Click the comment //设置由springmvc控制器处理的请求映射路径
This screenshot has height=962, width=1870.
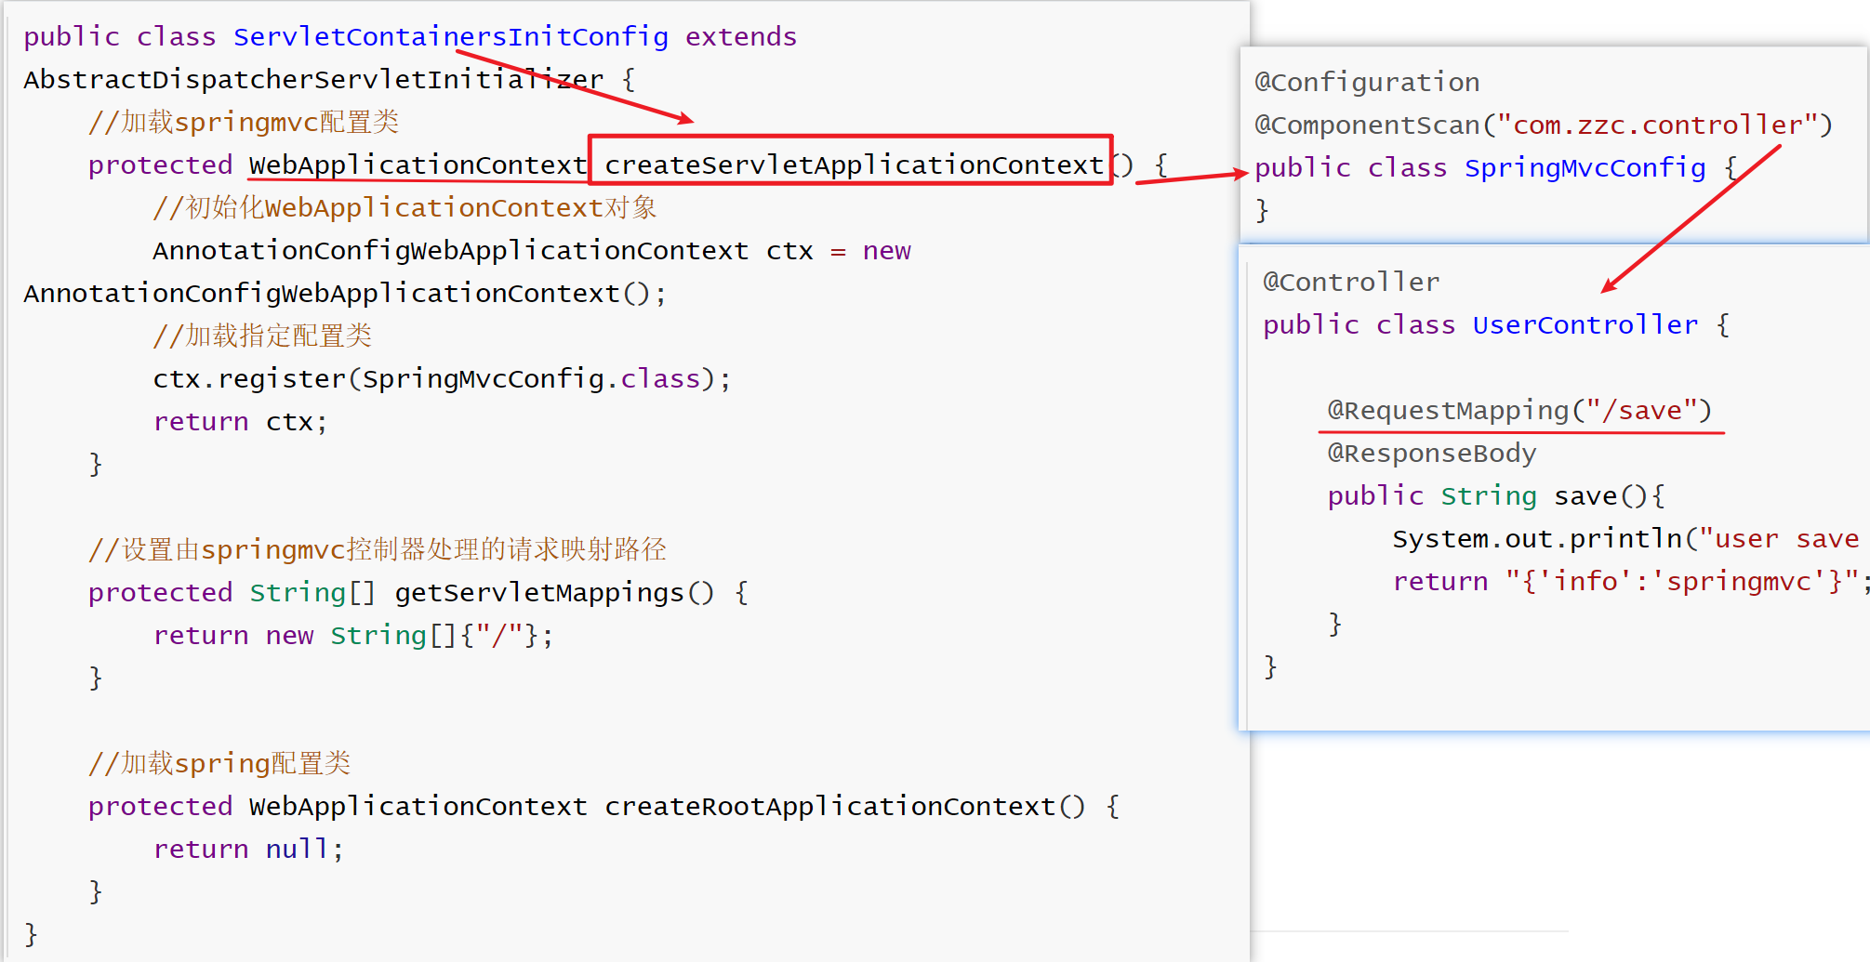tap(378, 549)
